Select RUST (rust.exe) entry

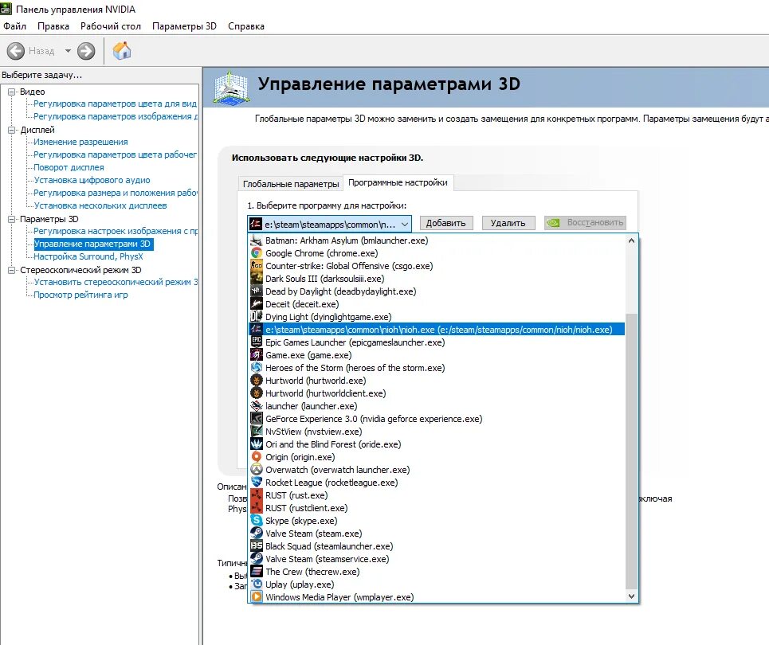437,495
